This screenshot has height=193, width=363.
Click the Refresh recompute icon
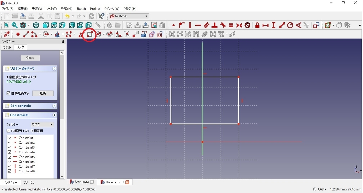92,16
